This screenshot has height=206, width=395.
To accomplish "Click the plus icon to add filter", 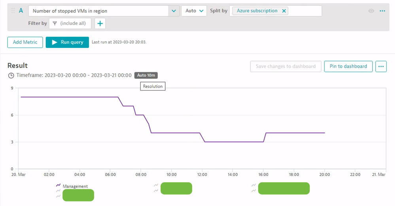I will point(100,24).
